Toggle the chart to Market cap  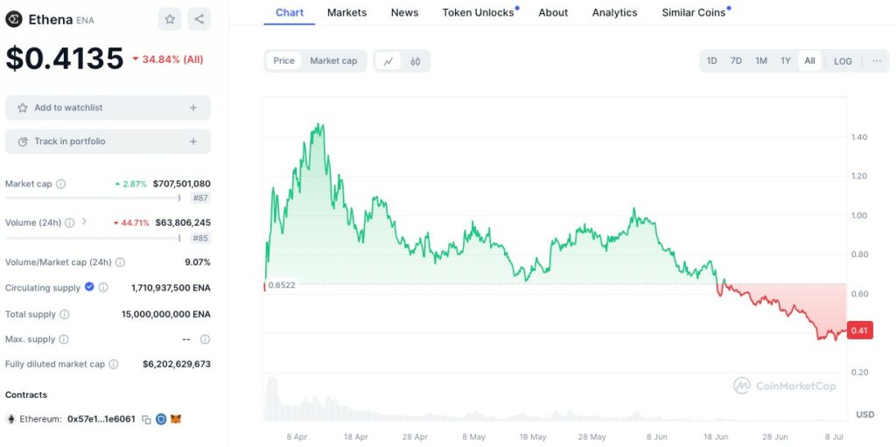point(333,61)
